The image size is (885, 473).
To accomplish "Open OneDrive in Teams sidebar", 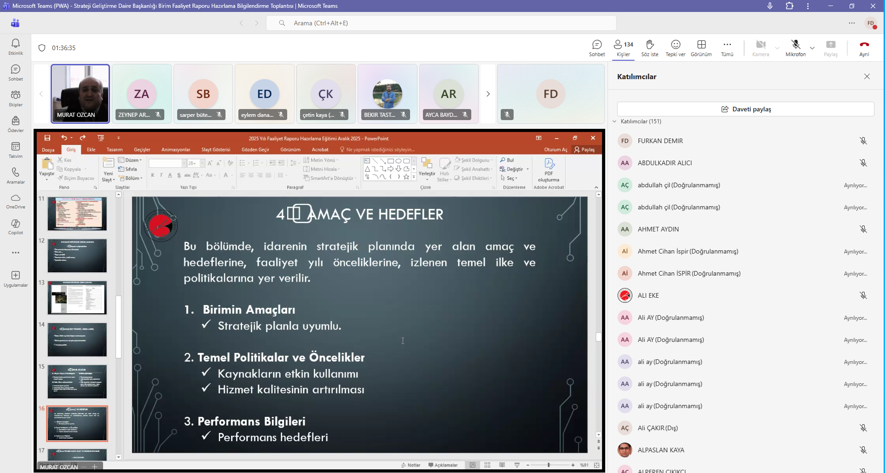I will [x=16, y=201].
